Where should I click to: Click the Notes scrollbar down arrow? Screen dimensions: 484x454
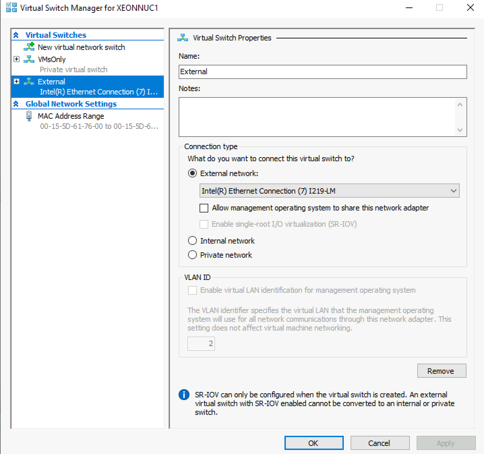click(460, 130)
